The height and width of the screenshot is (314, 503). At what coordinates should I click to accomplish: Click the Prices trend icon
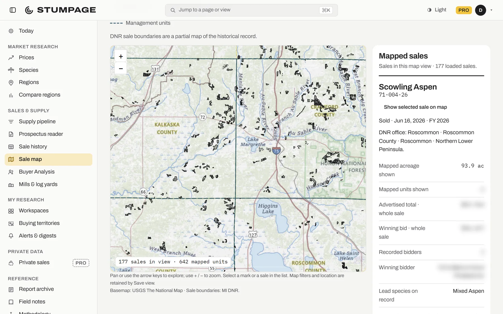tap(11, 58)
